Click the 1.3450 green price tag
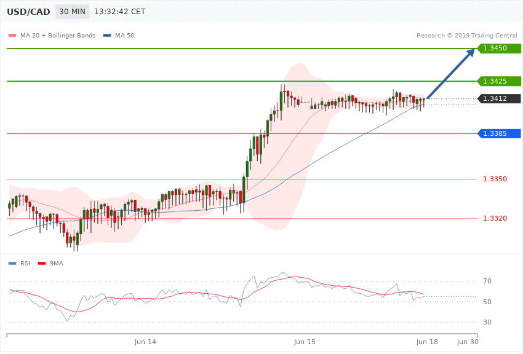This screenshot has height=354, width=523. pyautogui.click(x=500, y=49)
